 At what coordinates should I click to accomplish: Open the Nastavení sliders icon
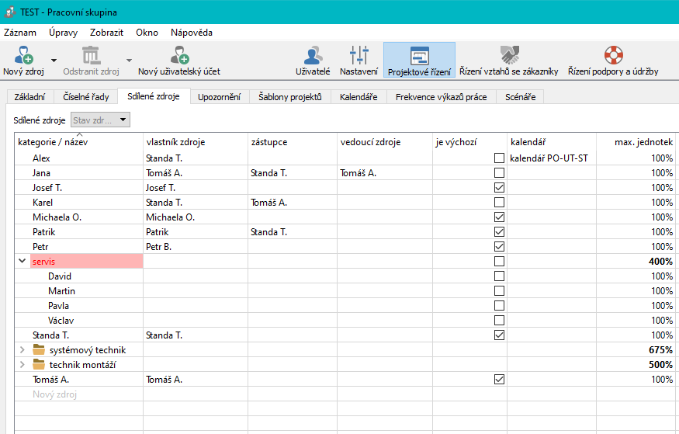(x=359, y=55)
